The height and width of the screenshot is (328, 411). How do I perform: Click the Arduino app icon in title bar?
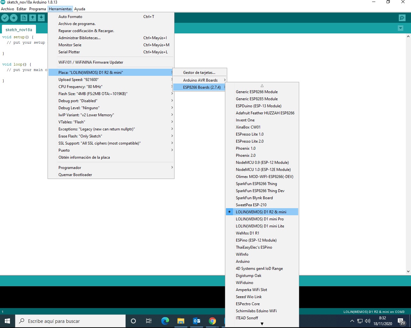tap(3, 2)
